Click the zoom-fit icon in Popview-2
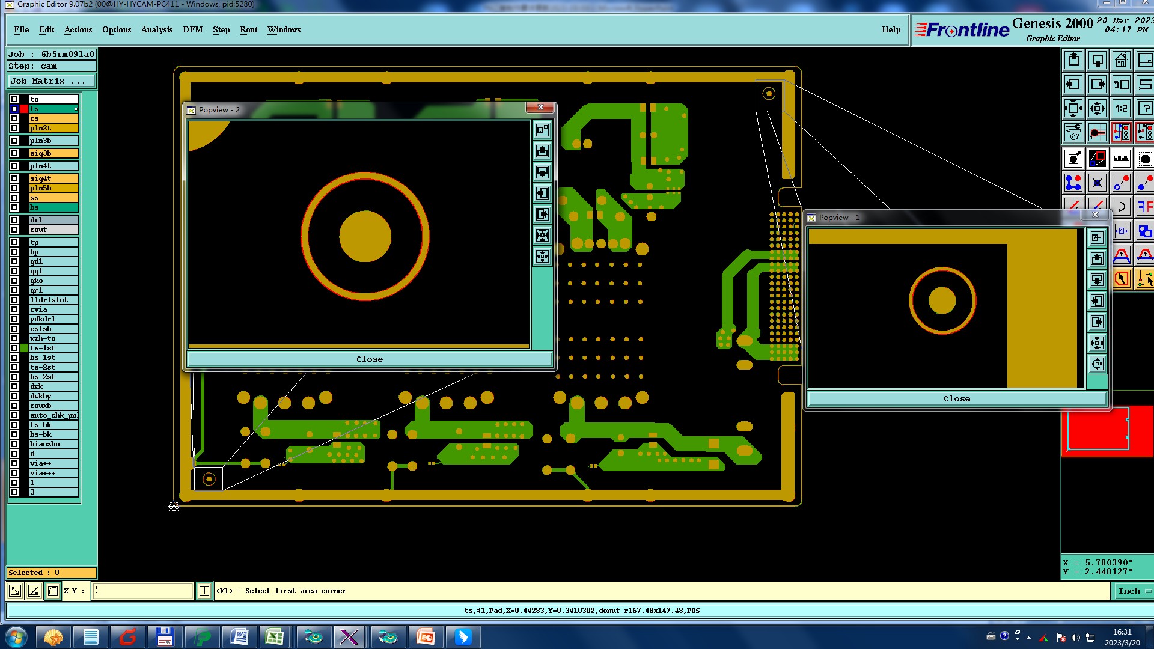 542,235
